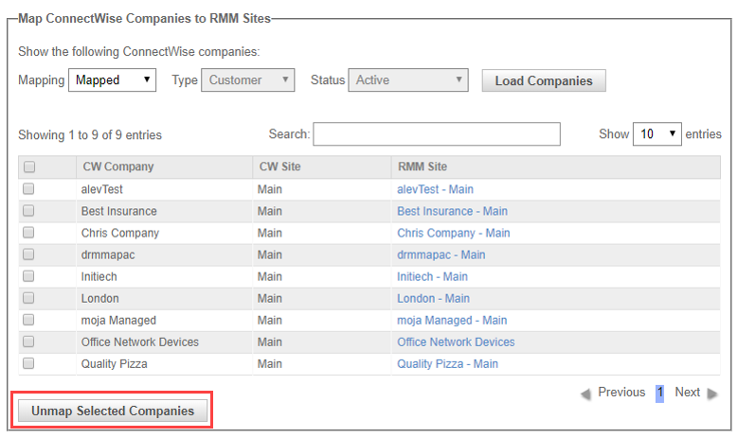Open the alevTest - Main RMM site link

click(436, 189)
